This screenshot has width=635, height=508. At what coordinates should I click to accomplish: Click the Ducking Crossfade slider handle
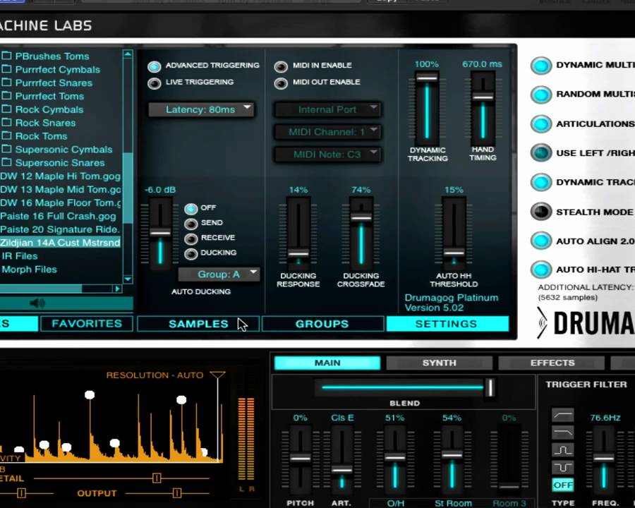point(361,217)
